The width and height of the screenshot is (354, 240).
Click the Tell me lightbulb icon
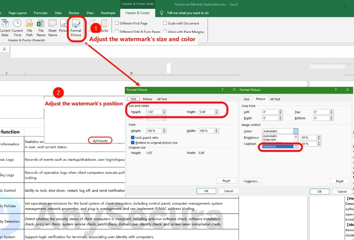162,13
